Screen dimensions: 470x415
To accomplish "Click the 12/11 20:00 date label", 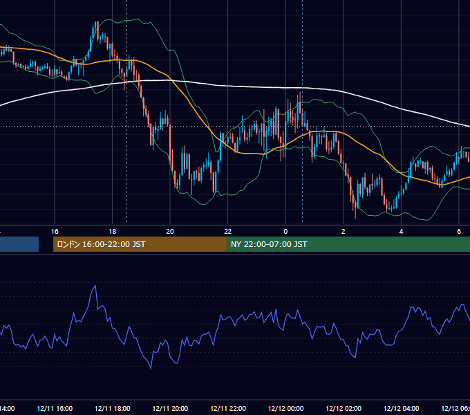I will point(170,408).
